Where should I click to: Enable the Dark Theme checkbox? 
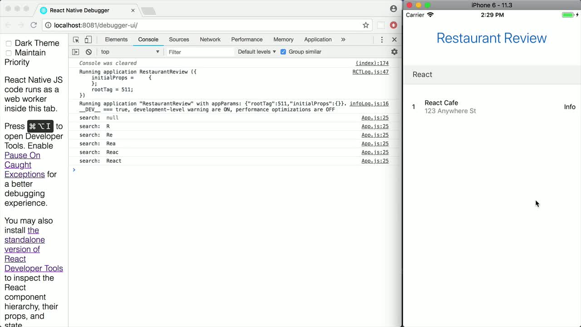pos(9,43)
